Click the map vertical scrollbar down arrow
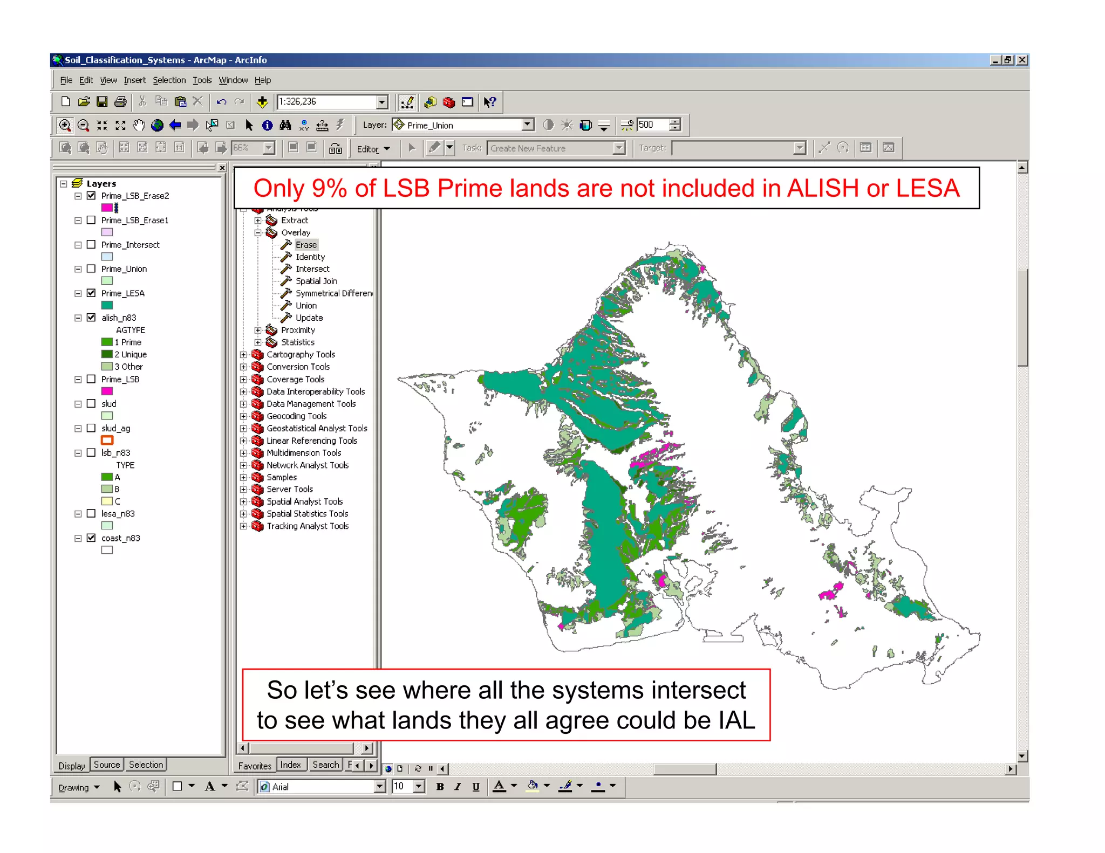Viewport: 1105px width, 853px height. tap(1022, 756)
